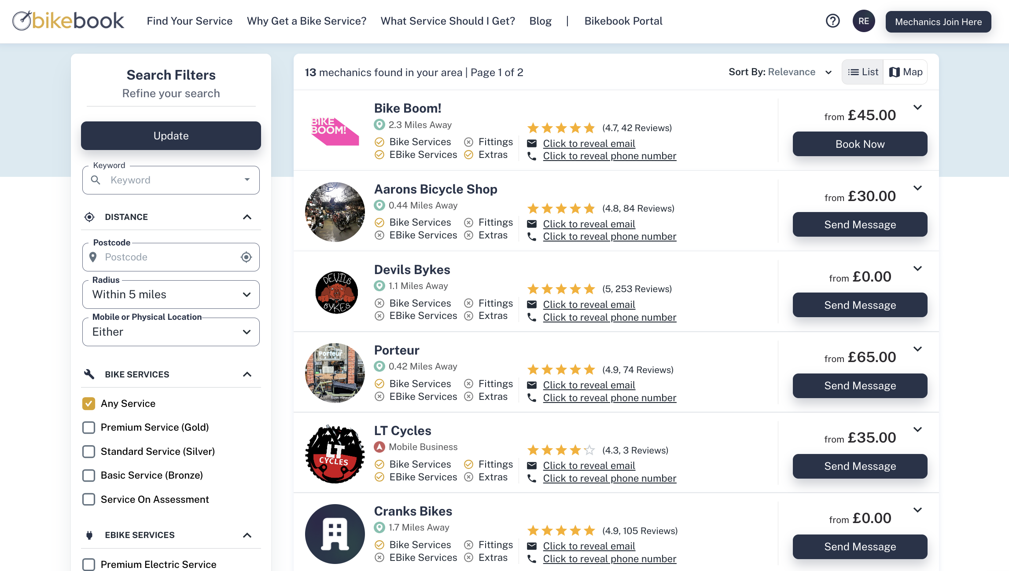1009x571 pixels.
Task: Expand the Bike Boom! listing chevron
Action: 917,107
